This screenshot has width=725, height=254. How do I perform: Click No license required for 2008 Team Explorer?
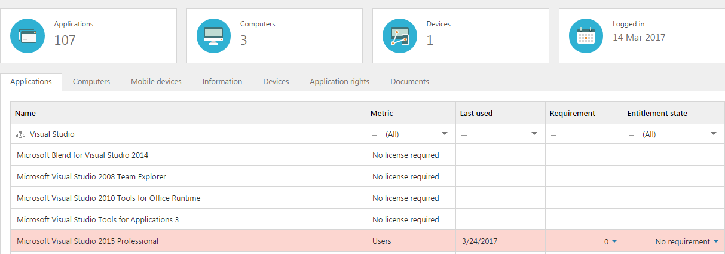pos(406,177)
